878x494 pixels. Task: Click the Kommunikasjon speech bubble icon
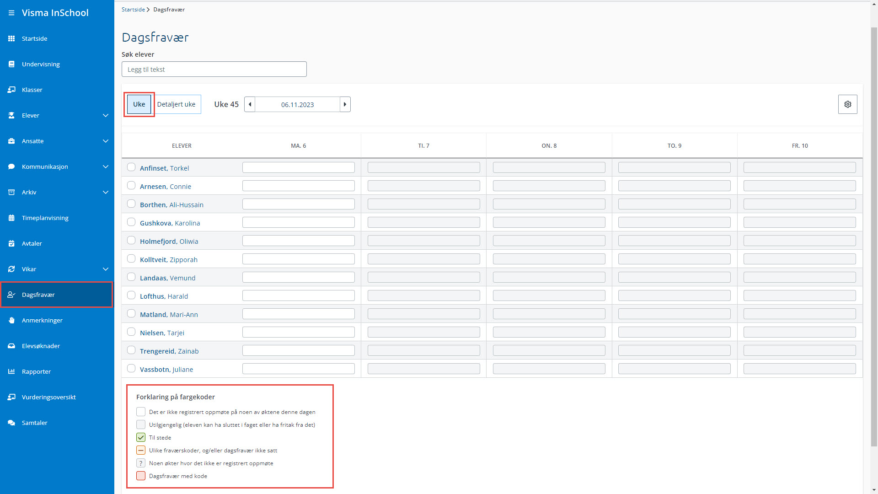(x=11, y=166)
